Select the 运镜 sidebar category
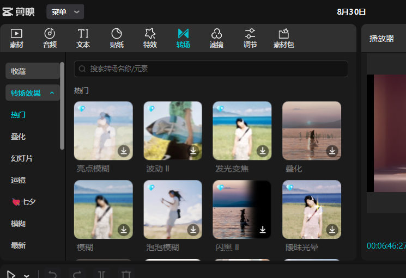 [18, 180]
